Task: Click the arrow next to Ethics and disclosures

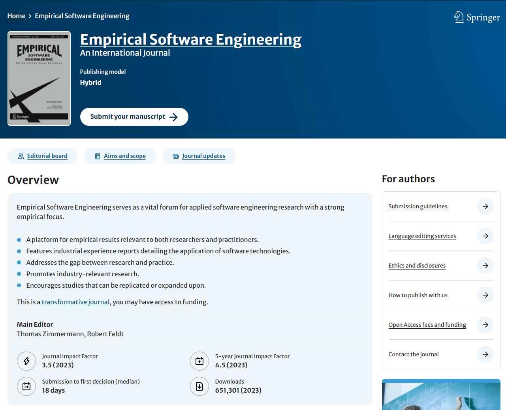Action: [x=485, y=266]
